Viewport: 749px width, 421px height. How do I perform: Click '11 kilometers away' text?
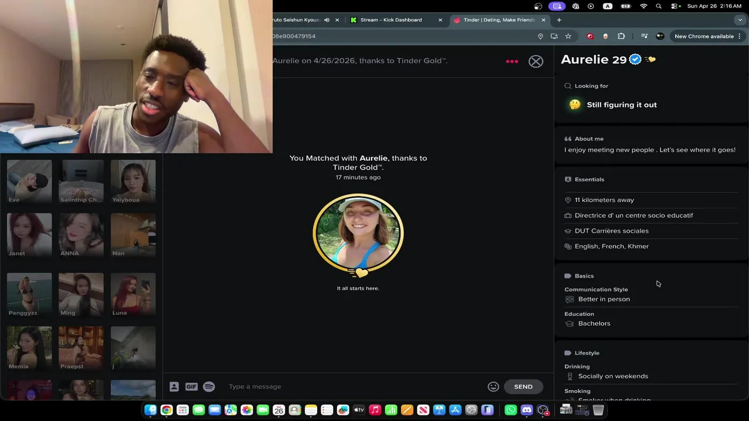click(x=604, y=200)
